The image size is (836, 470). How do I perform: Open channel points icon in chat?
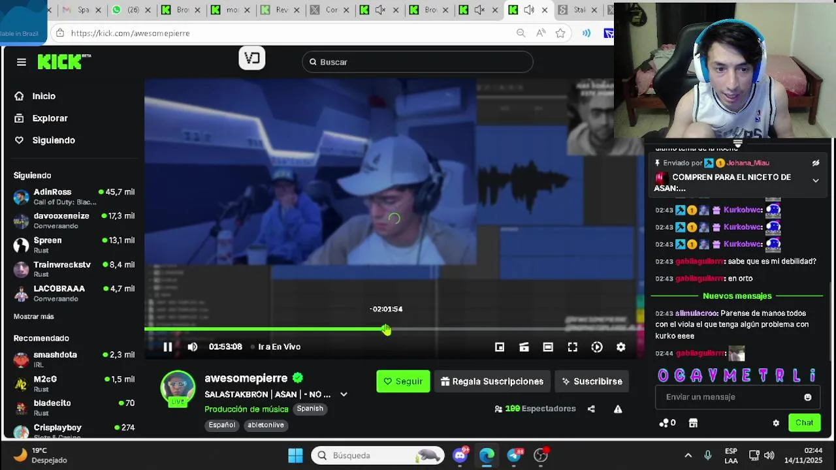[667, 423]
